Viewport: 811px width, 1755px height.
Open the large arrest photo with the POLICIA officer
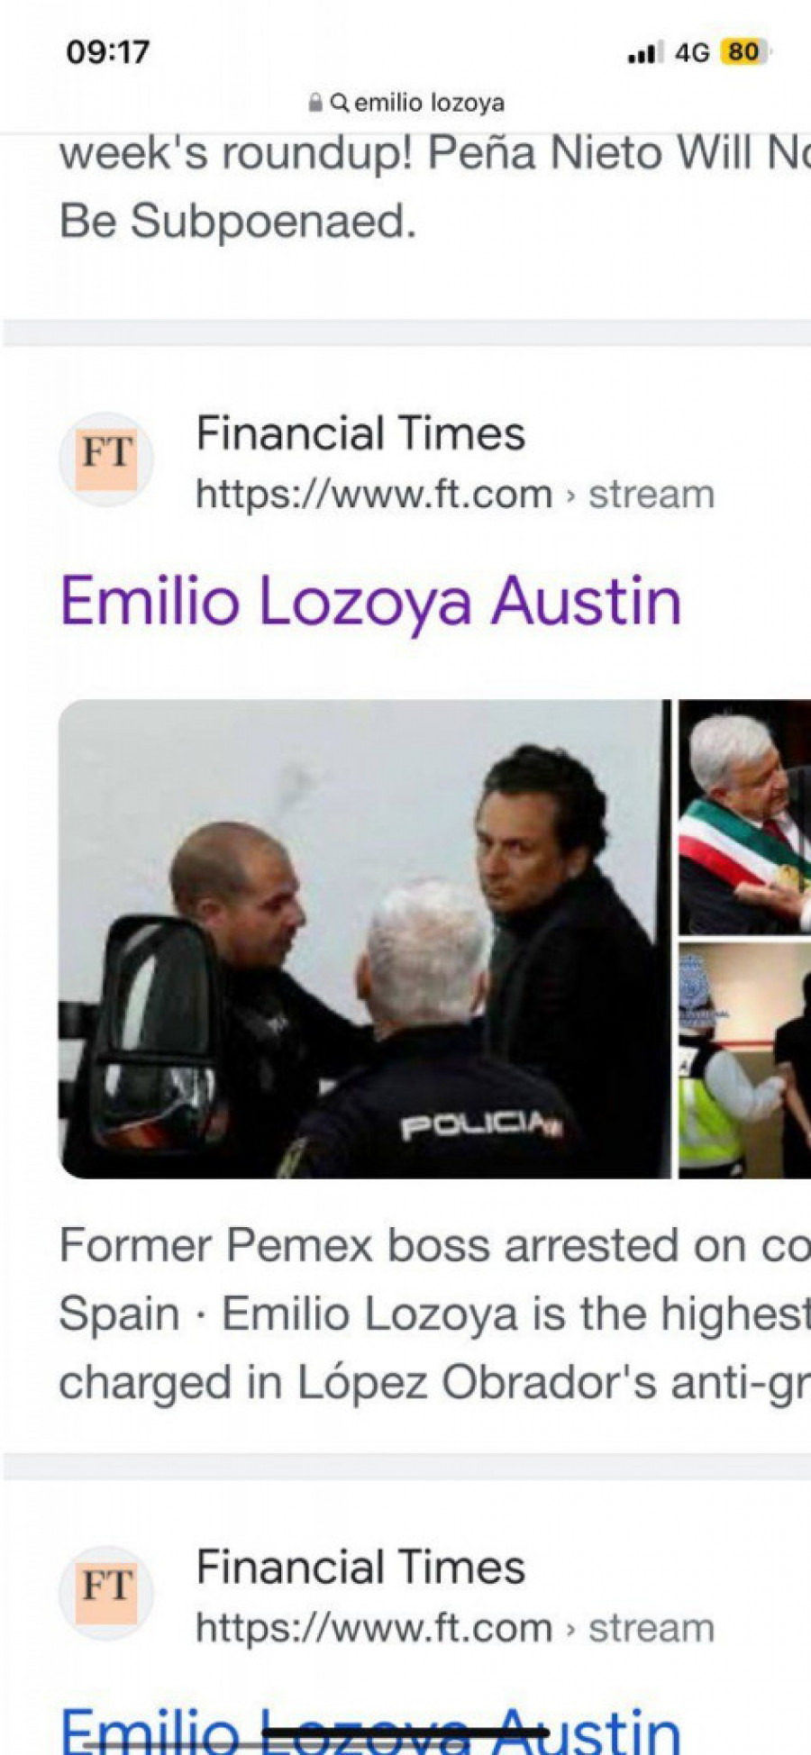tap(365, 939)
